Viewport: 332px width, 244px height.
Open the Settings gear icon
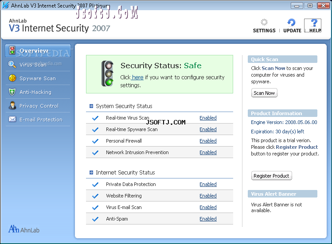click(x=264, y=22)
